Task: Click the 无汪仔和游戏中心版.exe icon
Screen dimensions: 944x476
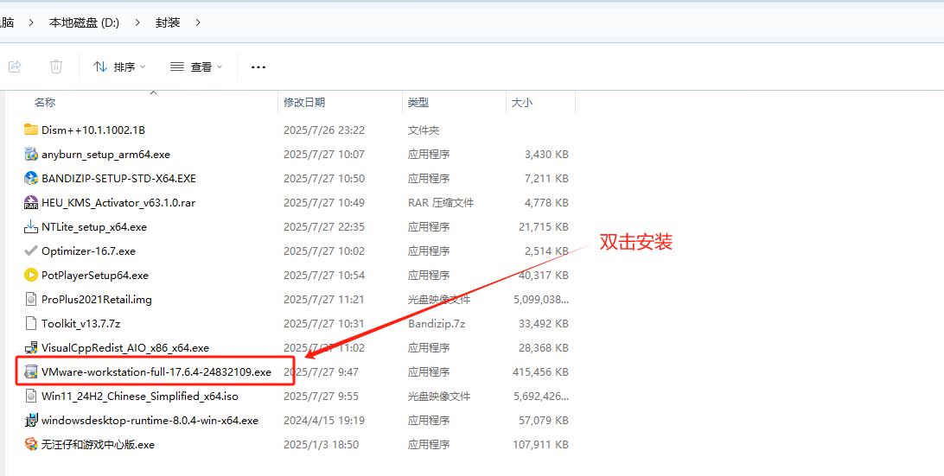Action: [31, 444]
